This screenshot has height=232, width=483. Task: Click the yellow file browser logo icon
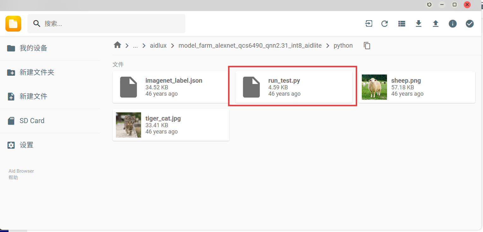(13, 24)
